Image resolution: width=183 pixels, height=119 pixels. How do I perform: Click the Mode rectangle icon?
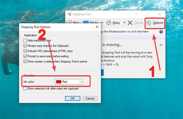[x=86, y=22]
